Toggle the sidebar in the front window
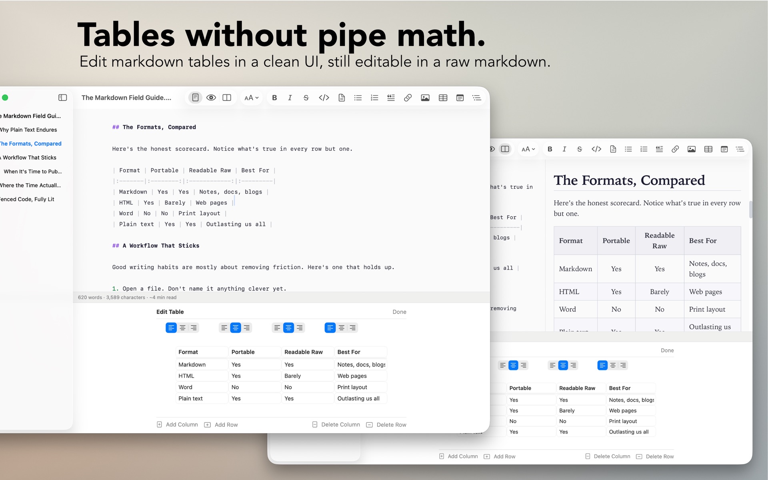Screen dimensions: 768x480 pos(62,98)
